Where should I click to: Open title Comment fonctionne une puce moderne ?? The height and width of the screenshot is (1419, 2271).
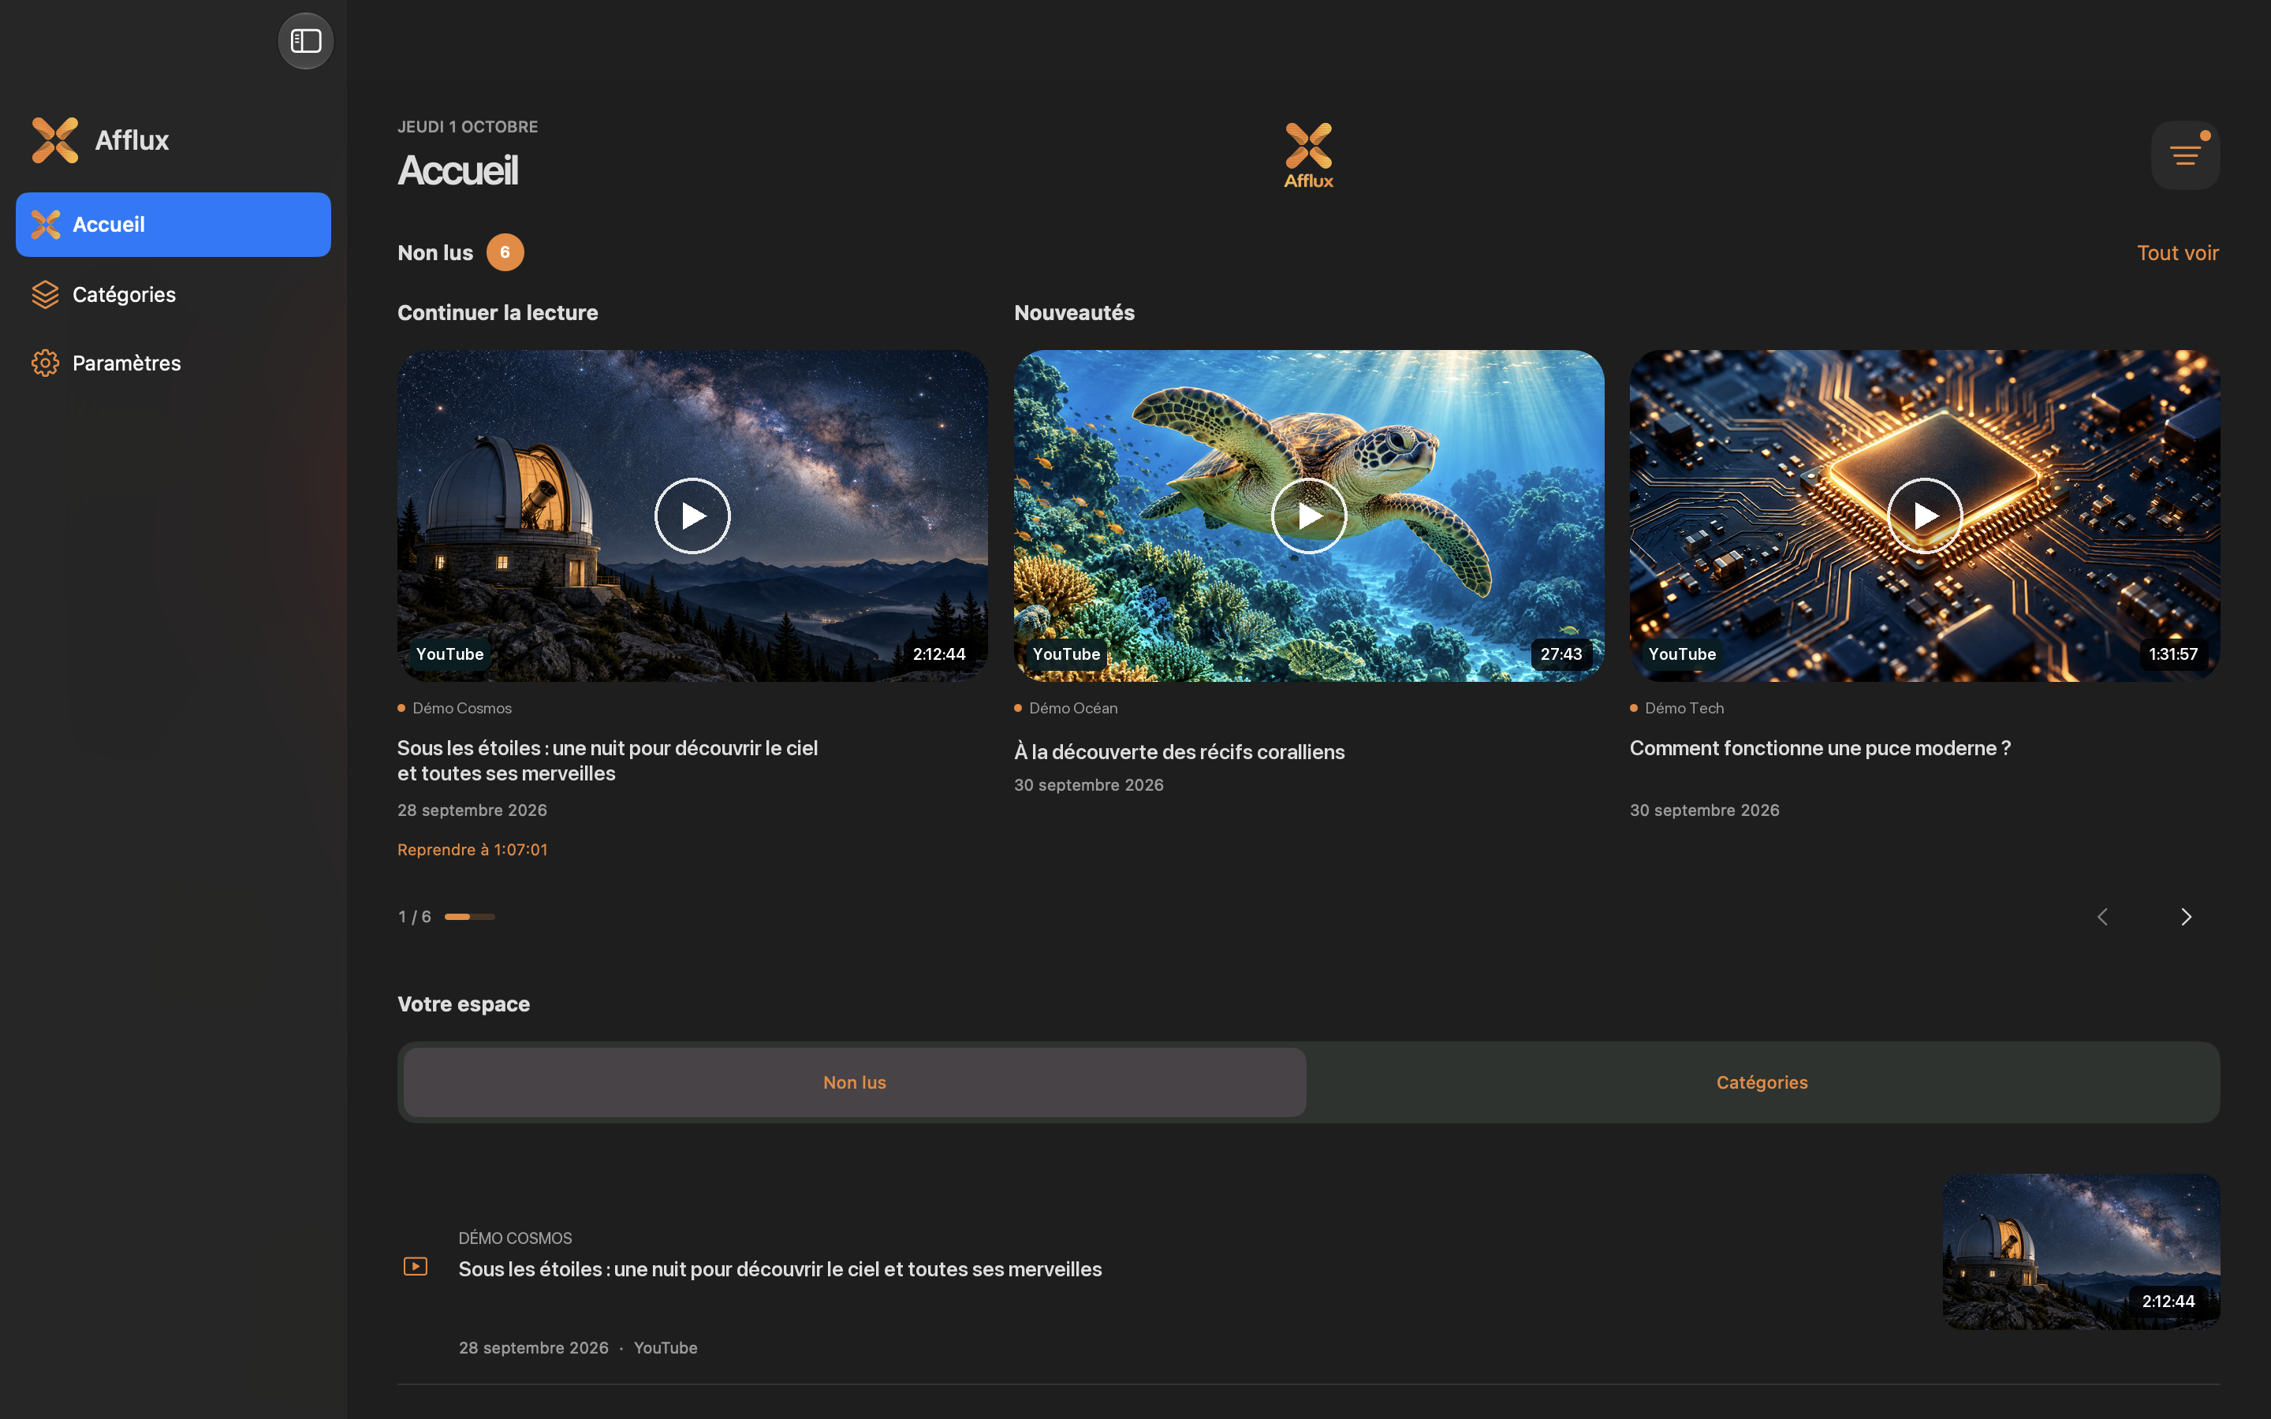tap(1820, 748)
